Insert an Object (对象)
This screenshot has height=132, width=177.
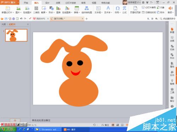[161, 7]
